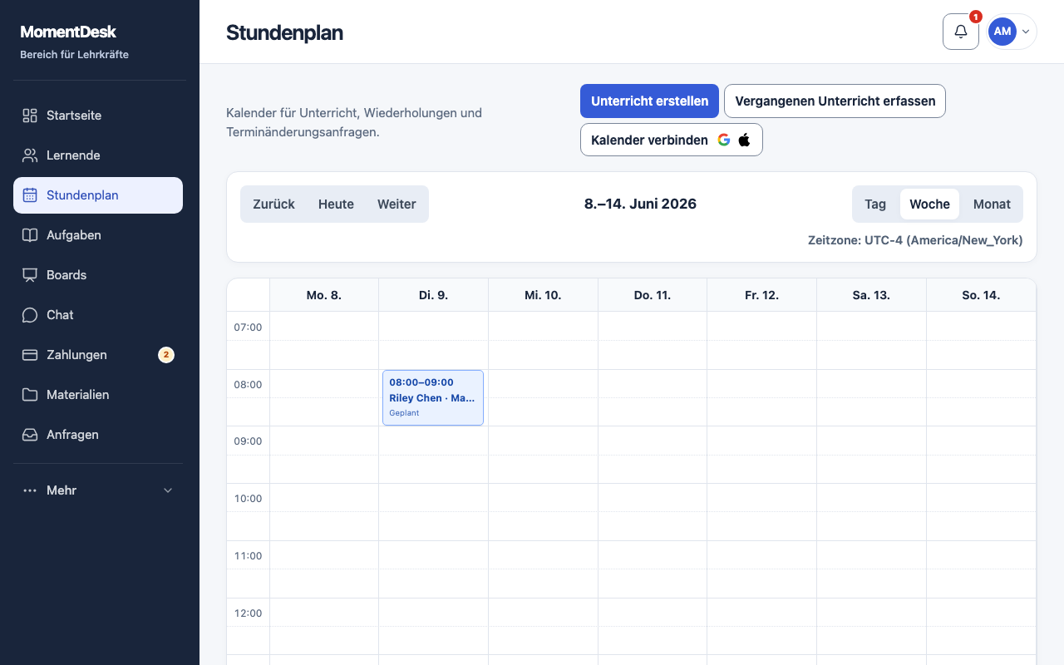
Task: Click the Apple logo on Kalender verbinden
Action: tap(744, 140)
